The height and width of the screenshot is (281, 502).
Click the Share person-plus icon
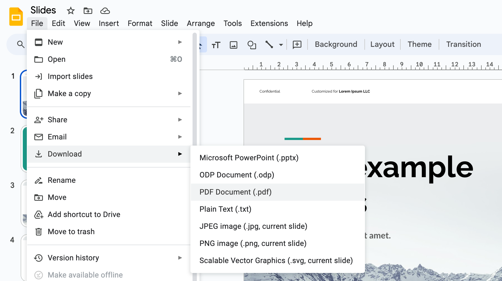(39, 120)
